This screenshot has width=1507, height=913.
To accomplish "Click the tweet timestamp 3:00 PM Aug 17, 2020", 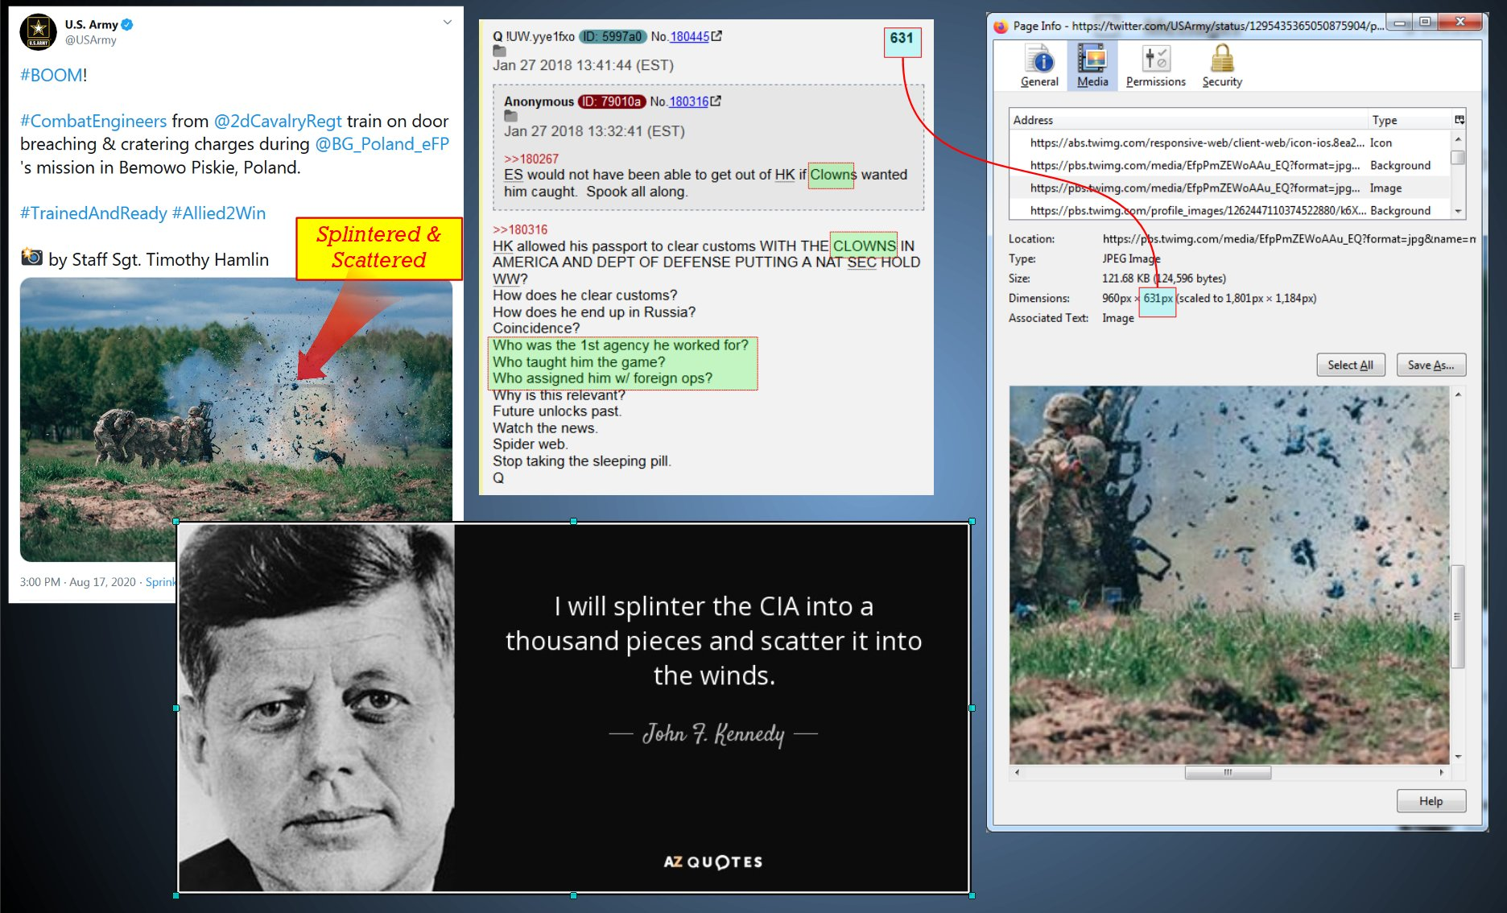I will 78,581.
